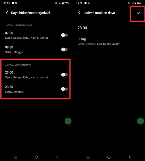Viewport: 145px width, 161px height.
Task: Tap back arrow beside Jadwal matikan daya
Action: pyautogui.click(x=79, y=13)
